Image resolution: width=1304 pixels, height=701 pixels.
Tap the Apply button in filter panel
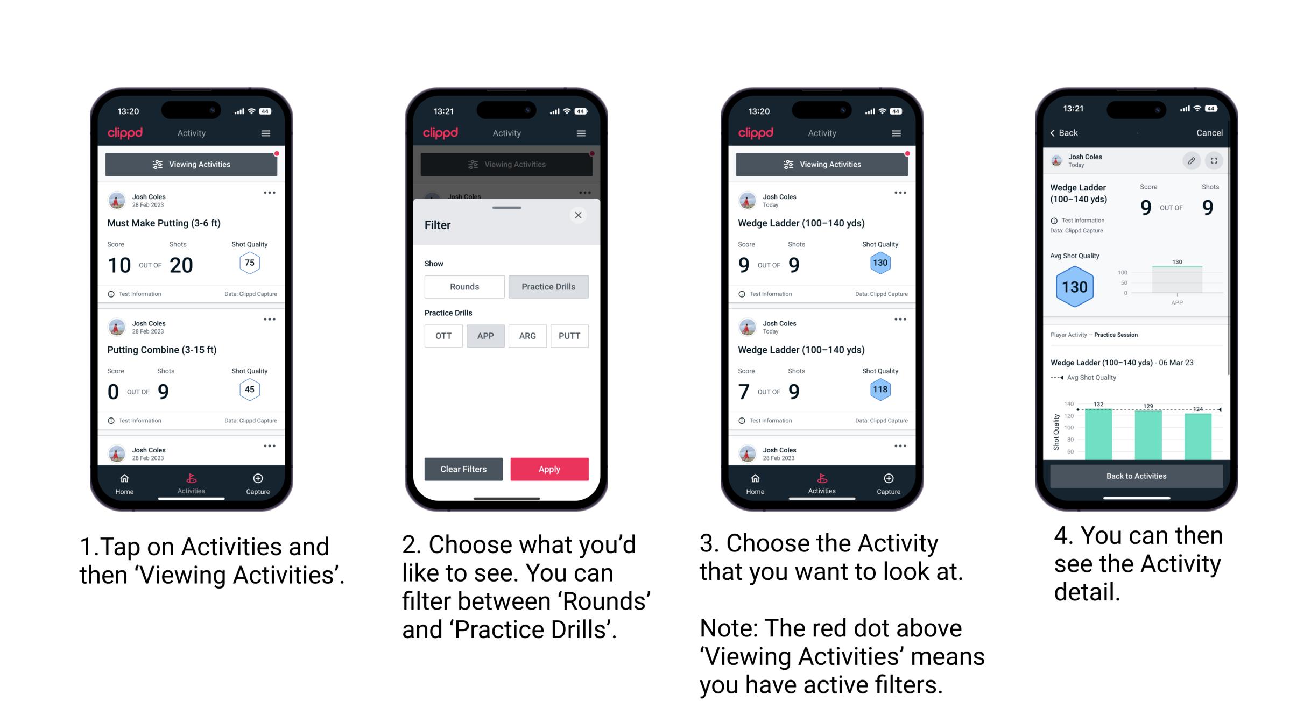(x=549, y=469)
